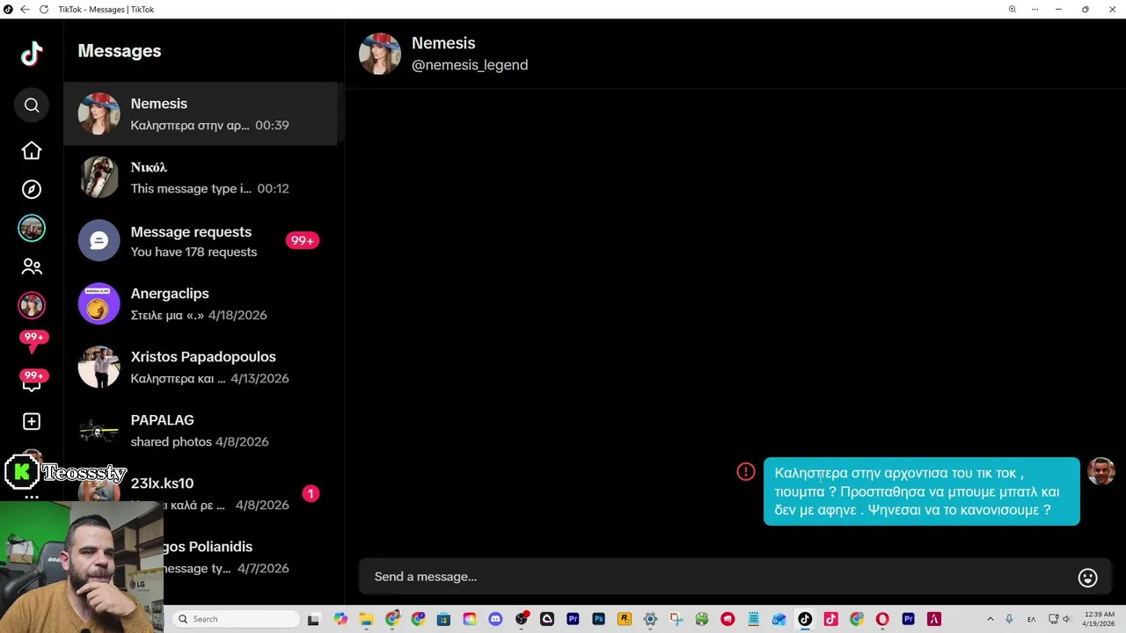Viewport: 1126px width, 633px height.
Task: Show hidden system tray icons
Action: 990,619
